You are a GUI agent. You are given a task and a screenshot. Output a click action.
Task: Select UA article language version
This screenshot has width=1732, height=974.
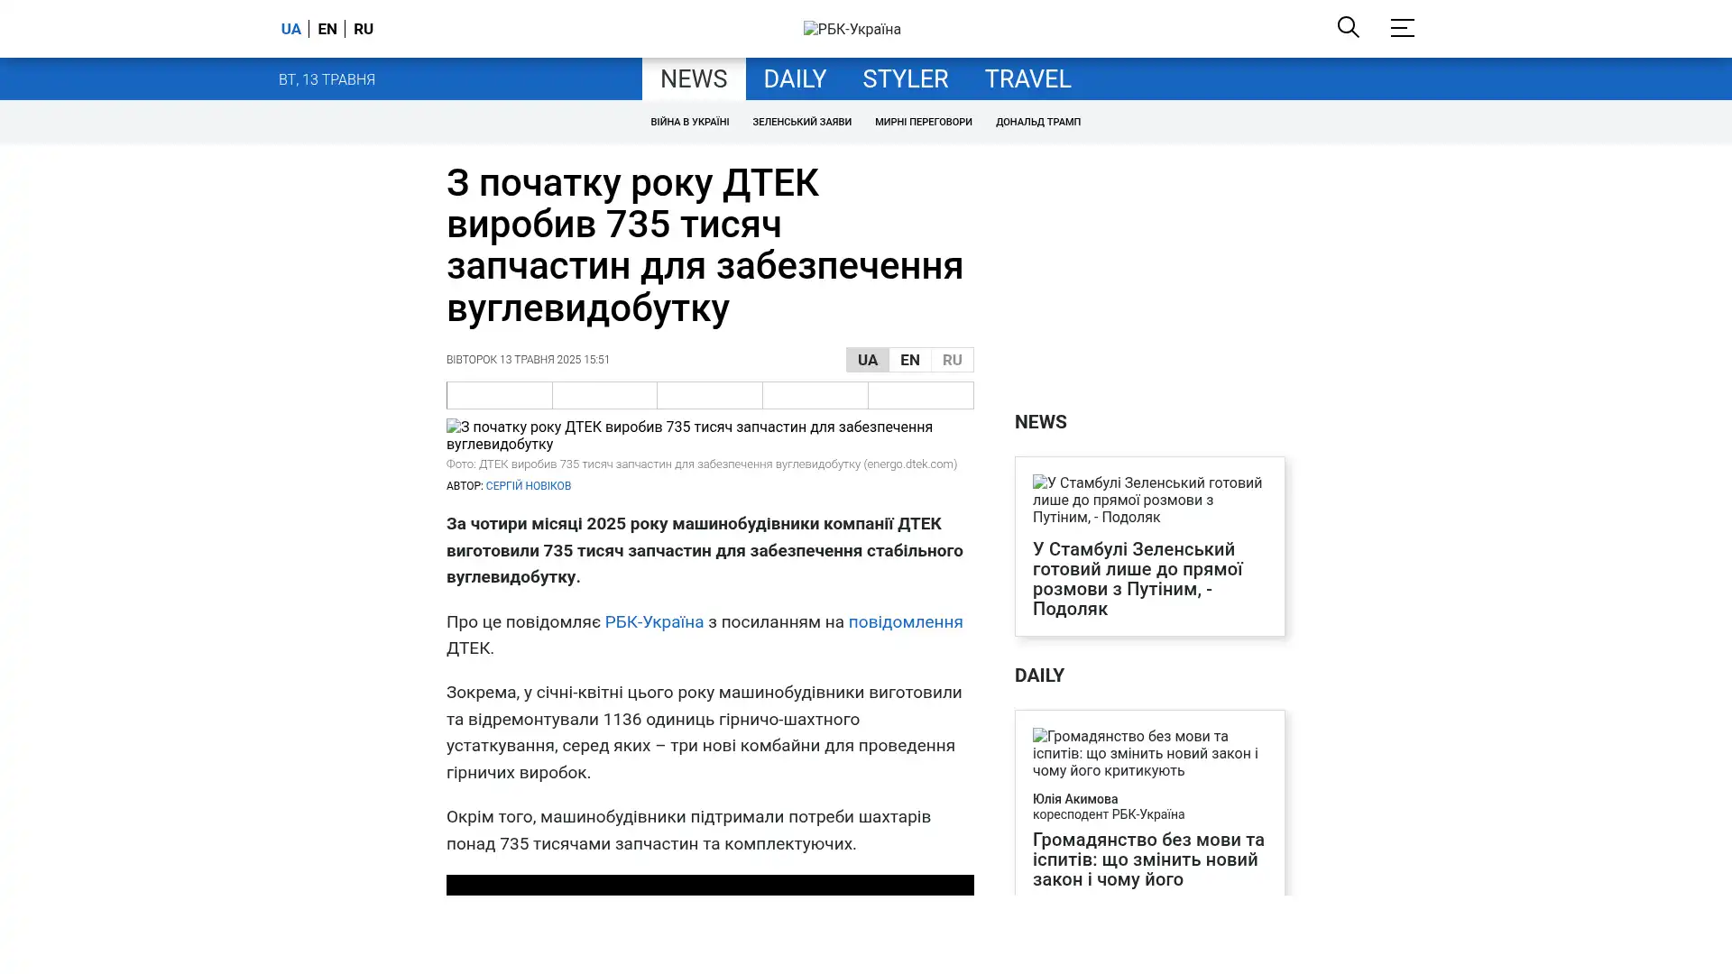pyautogui.click(x=867, y=360)
